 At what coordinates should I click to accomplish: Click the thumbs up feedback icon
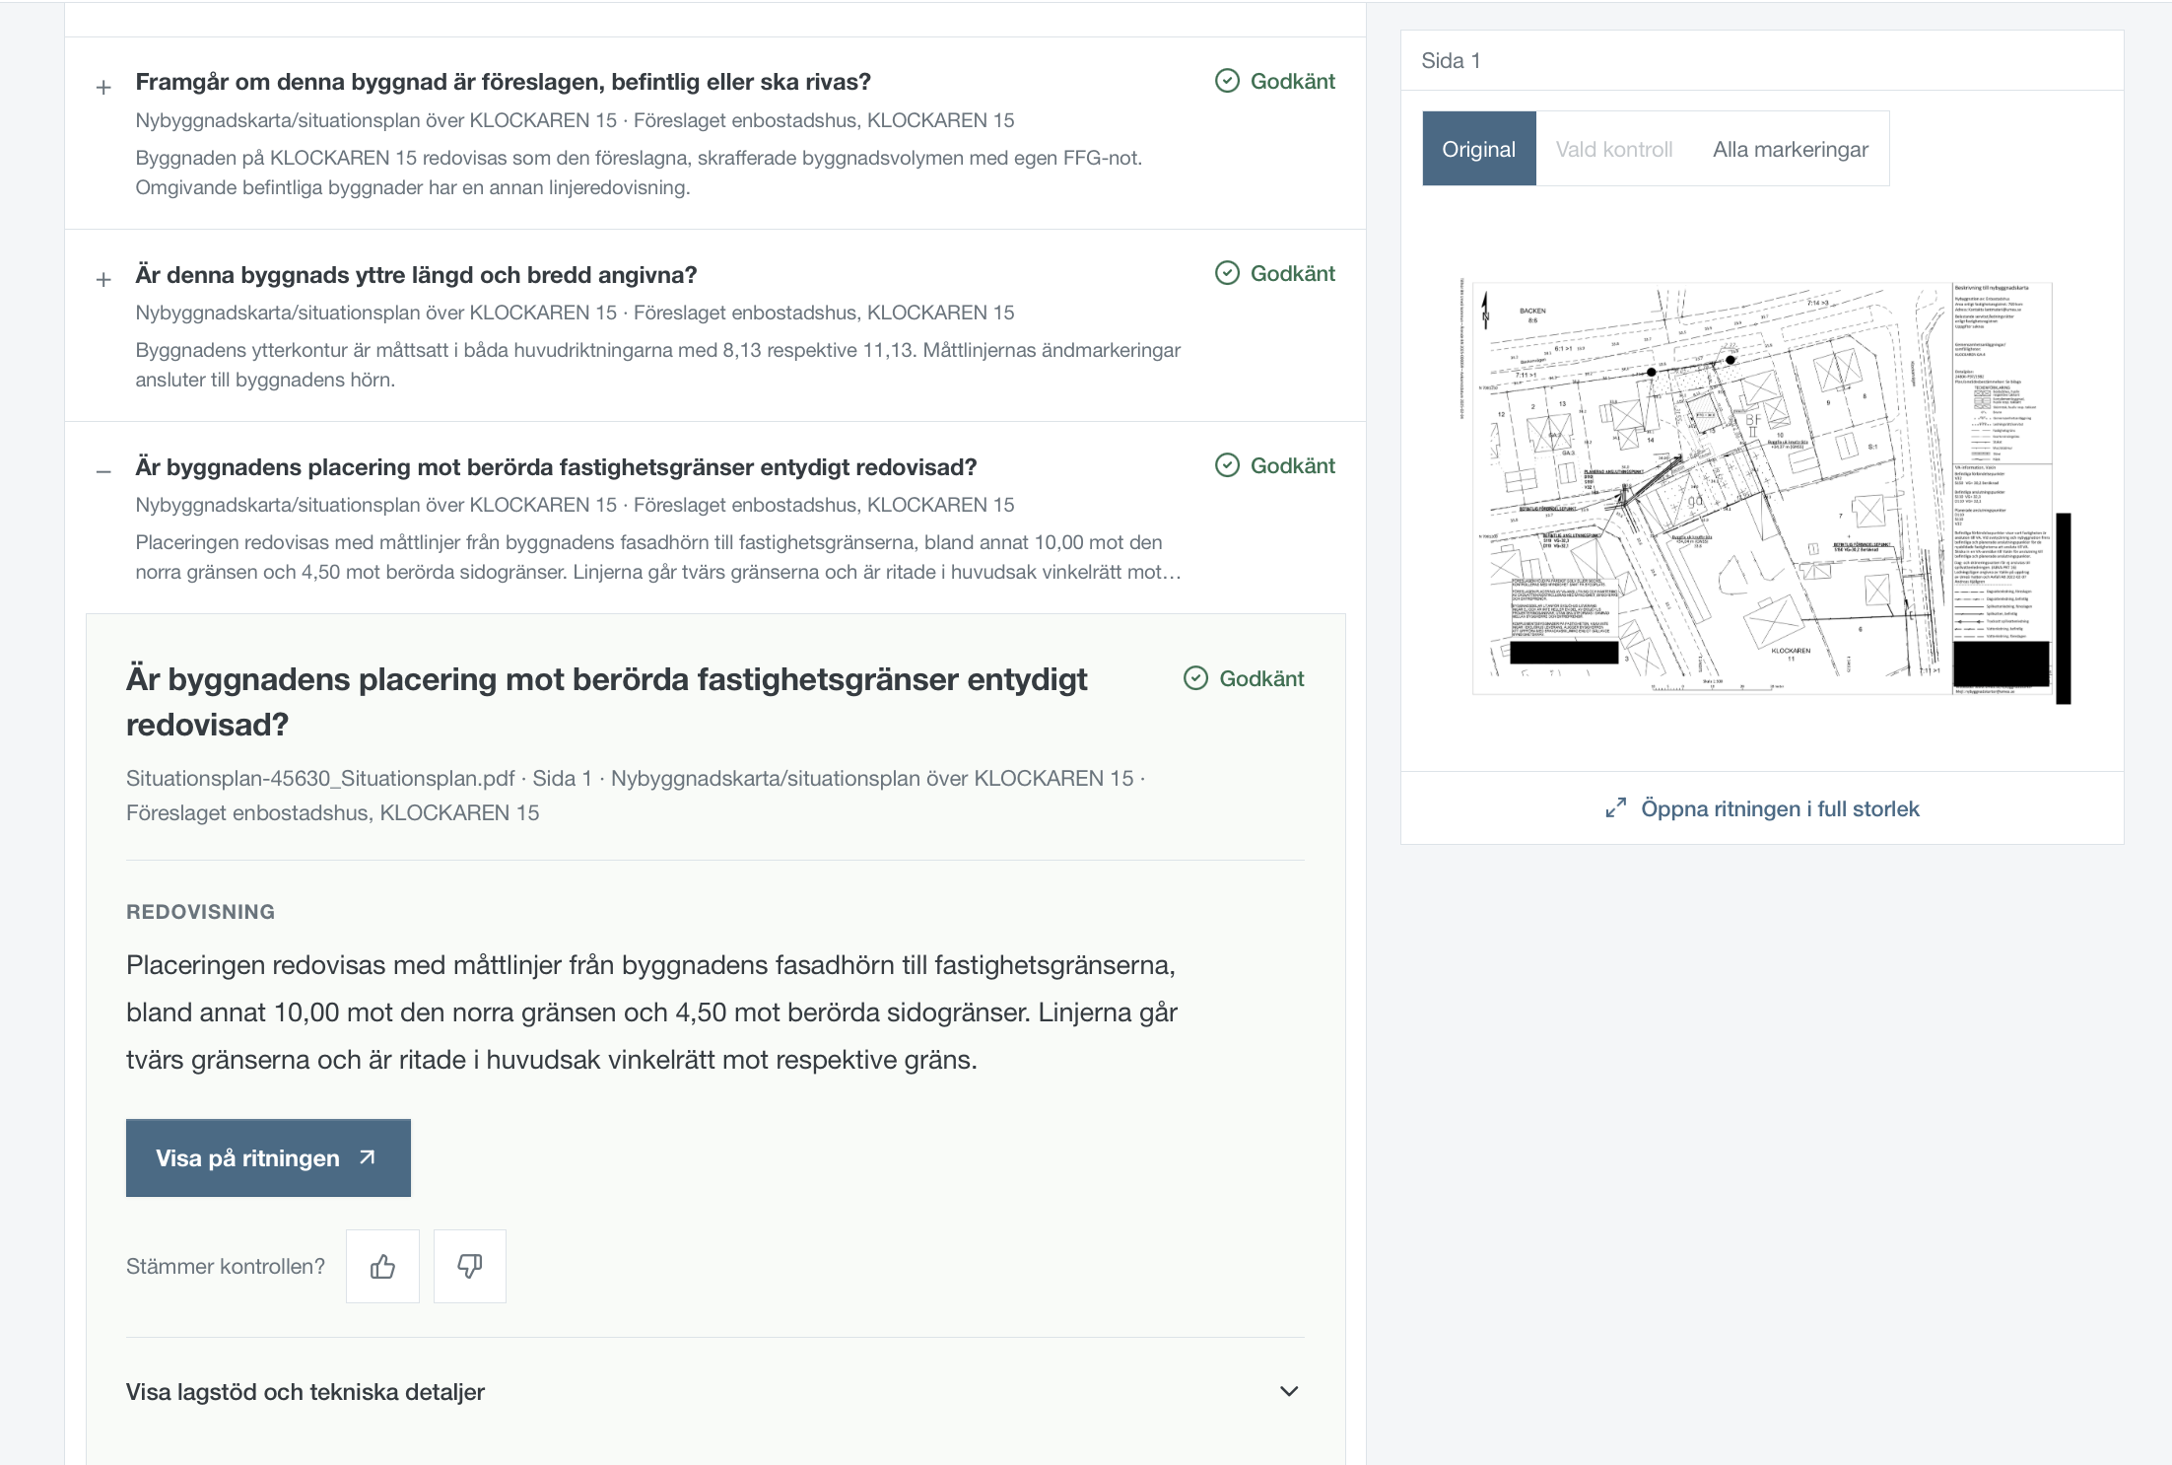[x=382, y=1267]
